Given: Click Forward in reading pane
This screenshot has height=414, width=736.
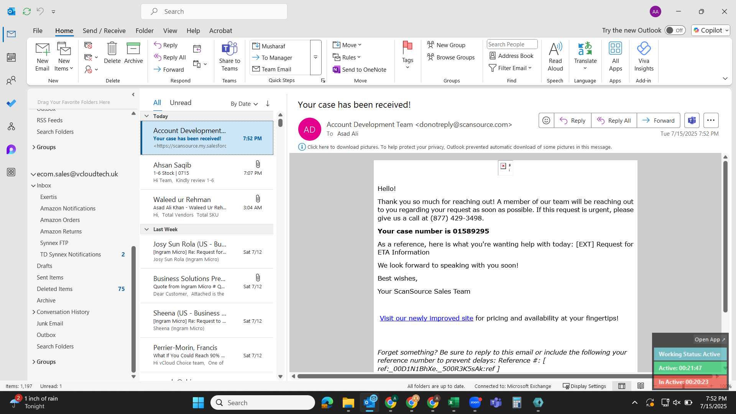Looking at the screenshot, I should [659, 120].
